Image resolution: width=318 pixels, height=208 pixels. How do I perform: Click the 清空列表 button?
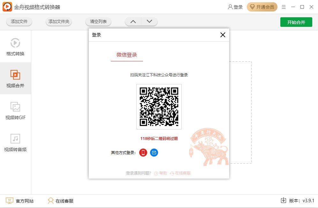click(x=98, y=22)
